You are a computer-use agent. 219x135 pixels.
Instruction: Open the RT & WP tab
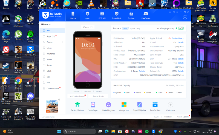102,16
